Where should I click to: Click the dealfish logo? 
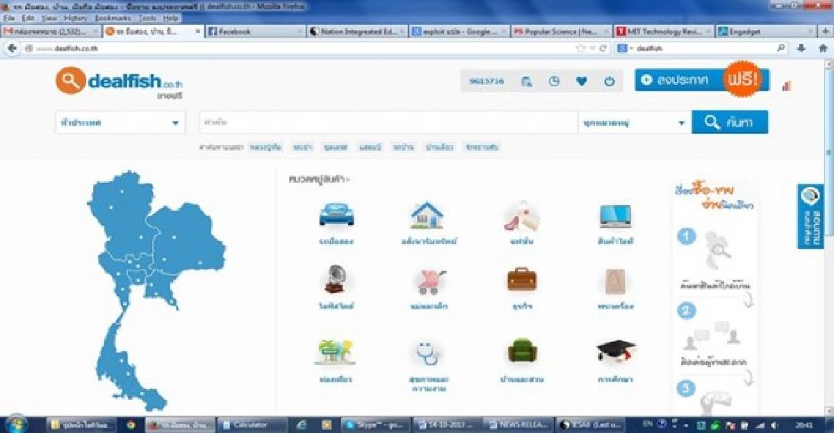coord(118,83)
